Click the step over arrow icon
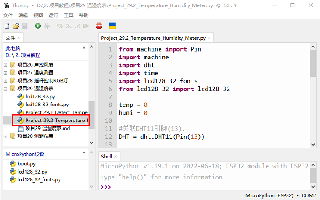 point(60,26)
